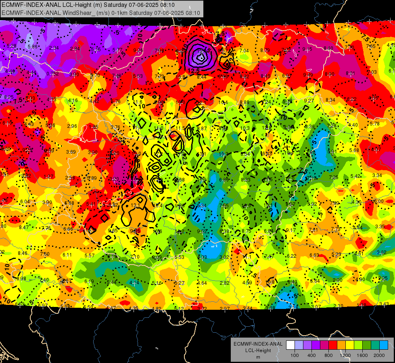Click the grid value '2.82'
The height and width of the screenshot is (363, 395).
[x=224, y=283]
